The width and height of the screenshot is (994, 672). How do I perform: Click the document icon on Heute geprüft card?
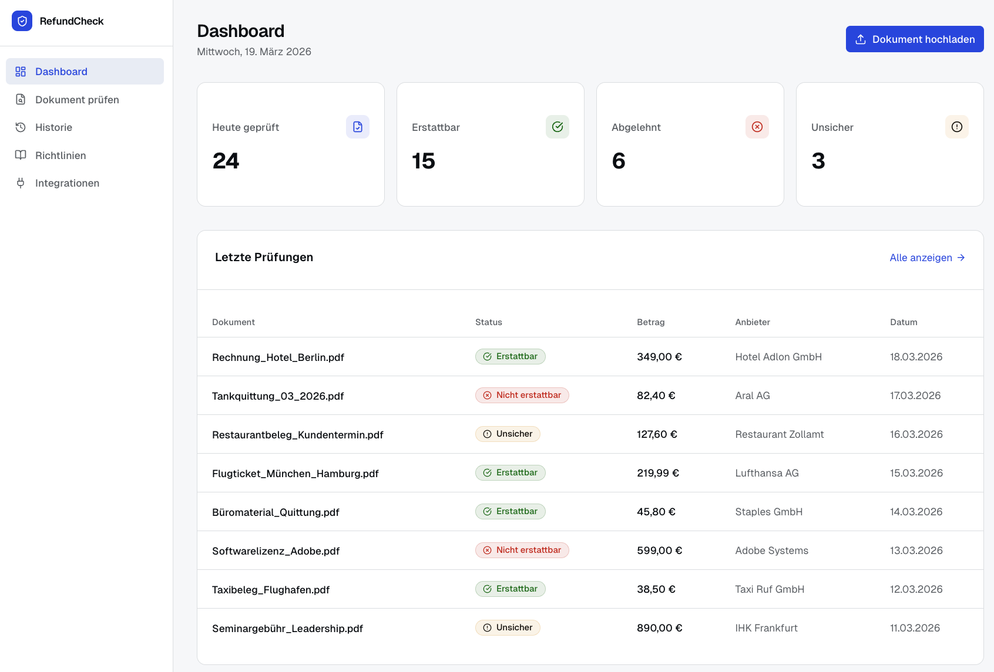(x=357, y=127)
